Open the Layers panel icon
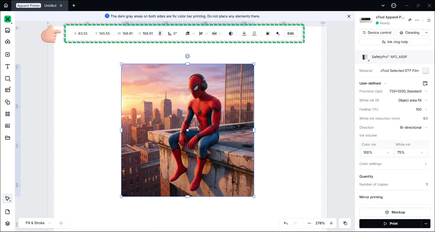The width and height of the screenshot is (435, 232). [8, 223]
